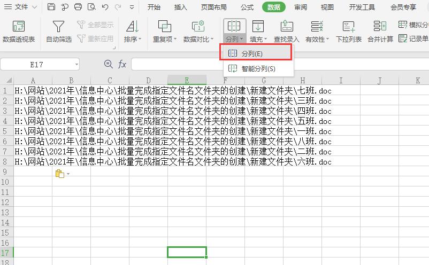Expand the 排序 sort dropdown
The height and width of the screenshot is (265, 429).
coord(133,39)
